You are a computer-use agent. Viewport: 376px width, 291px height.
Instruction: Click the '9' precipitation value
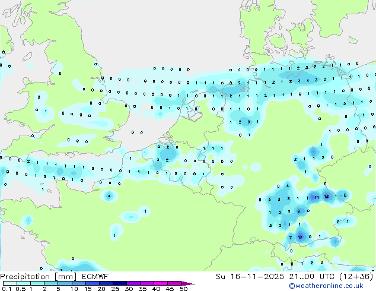point(298,211)
